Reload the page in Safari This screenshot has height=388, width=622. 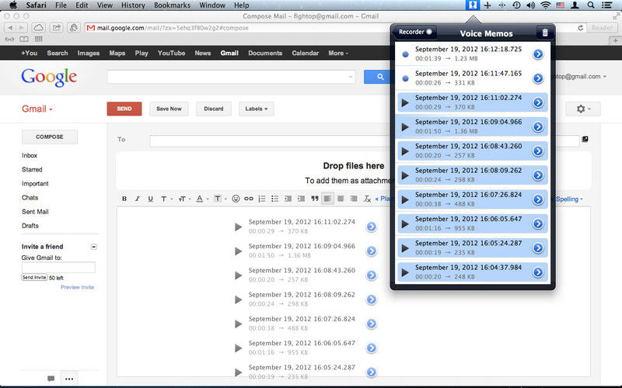point(580,28)
